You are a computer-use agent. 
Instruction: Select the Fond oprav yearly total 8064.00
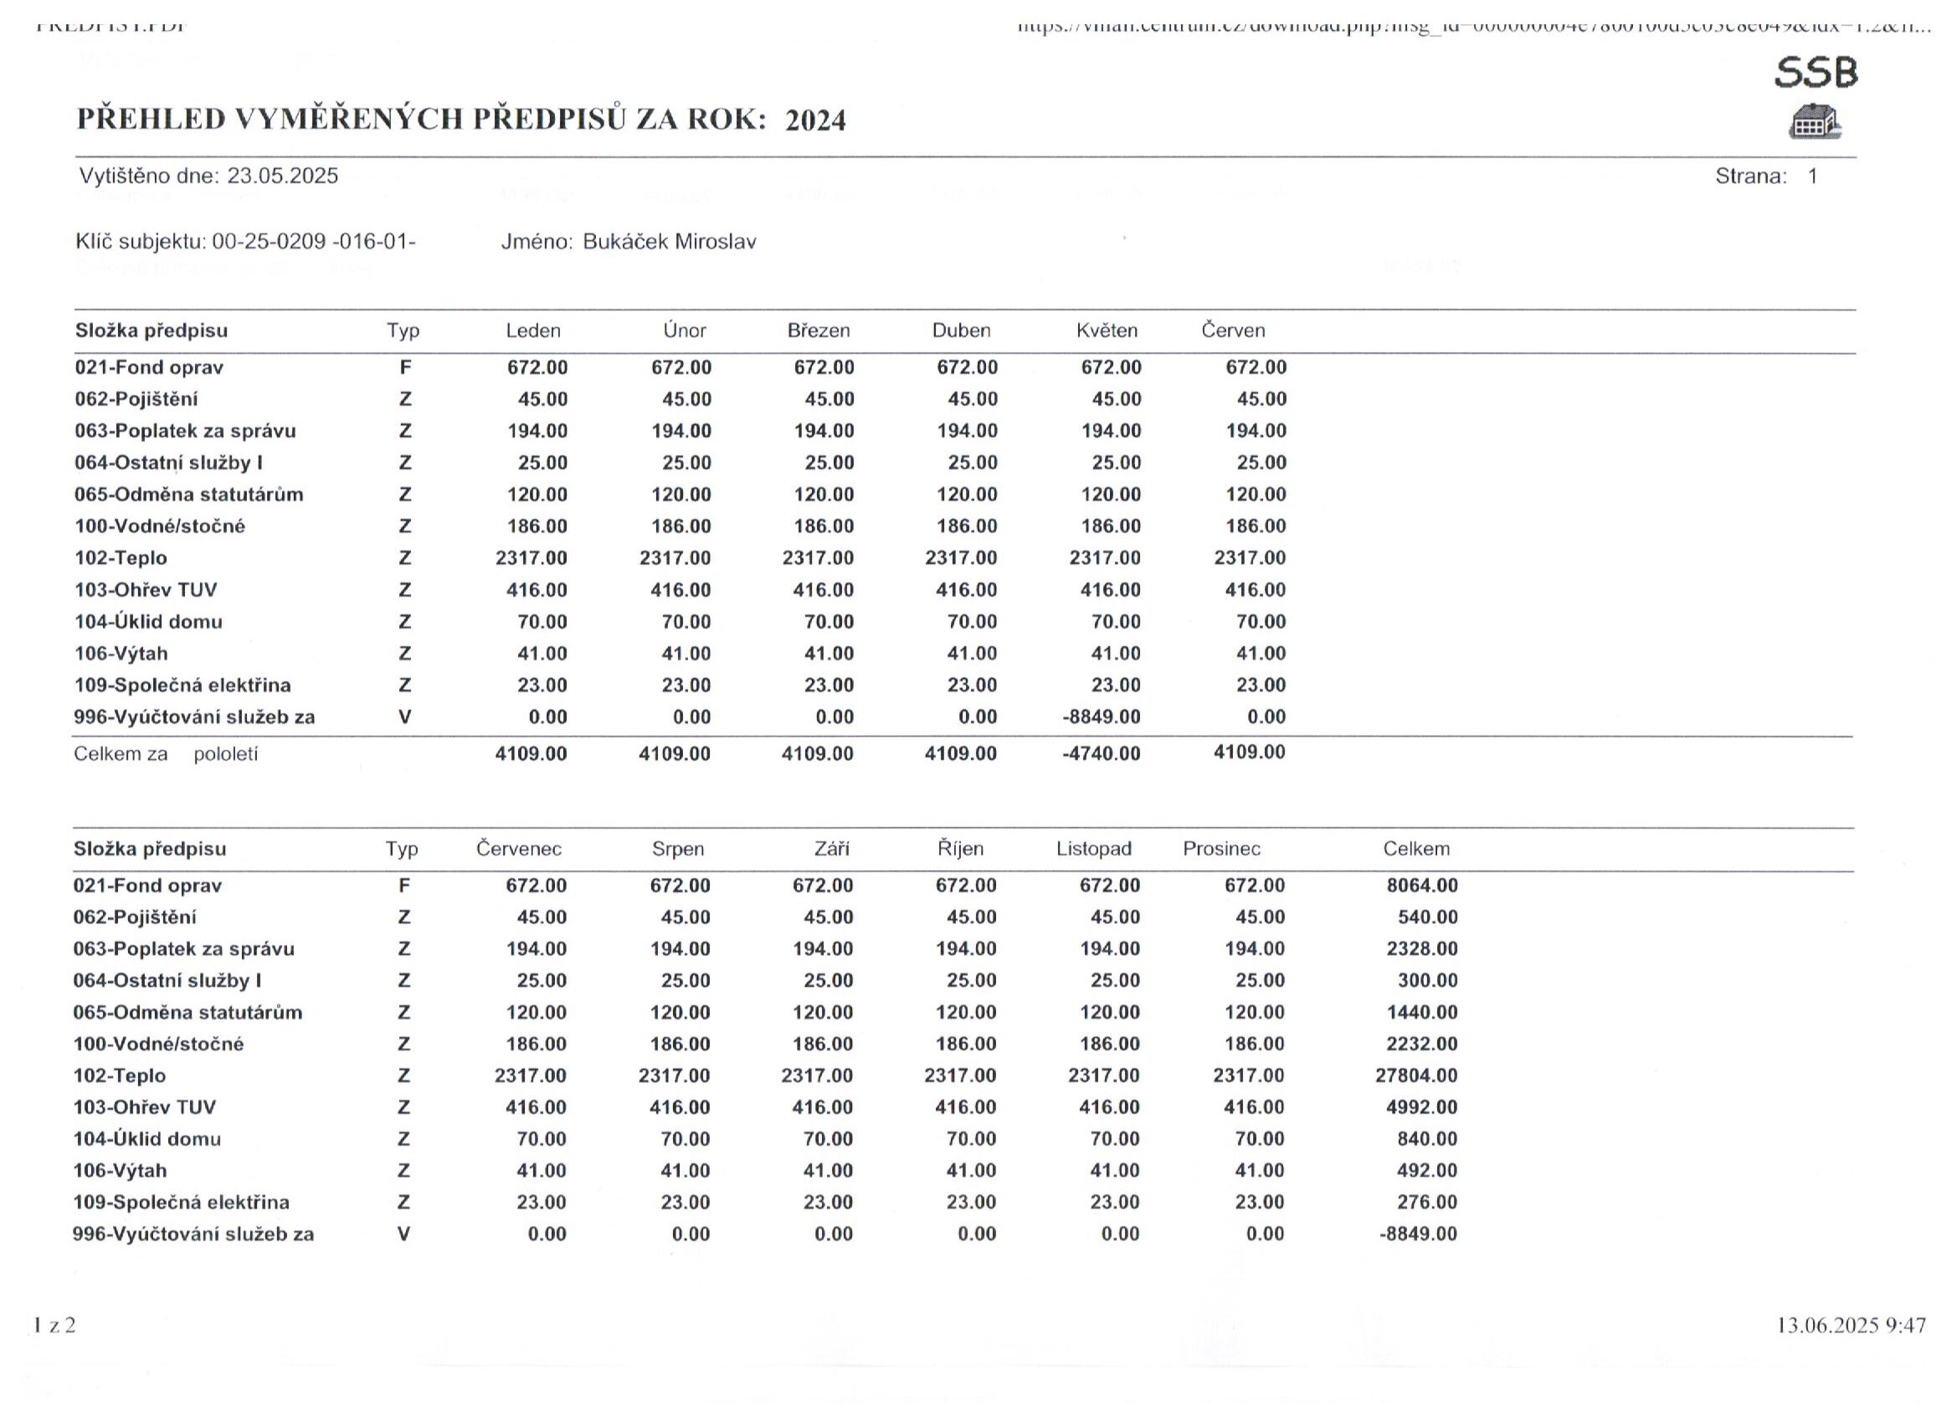coord(1422,886)
